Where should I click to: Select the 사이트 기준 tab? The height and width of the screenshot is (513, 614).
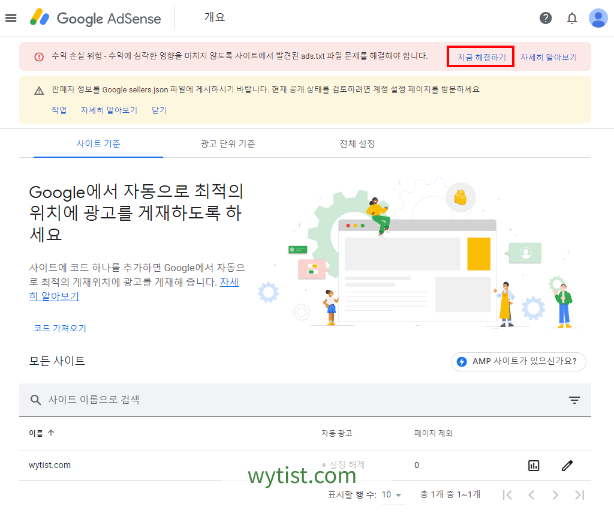click(x=98, y=144)
